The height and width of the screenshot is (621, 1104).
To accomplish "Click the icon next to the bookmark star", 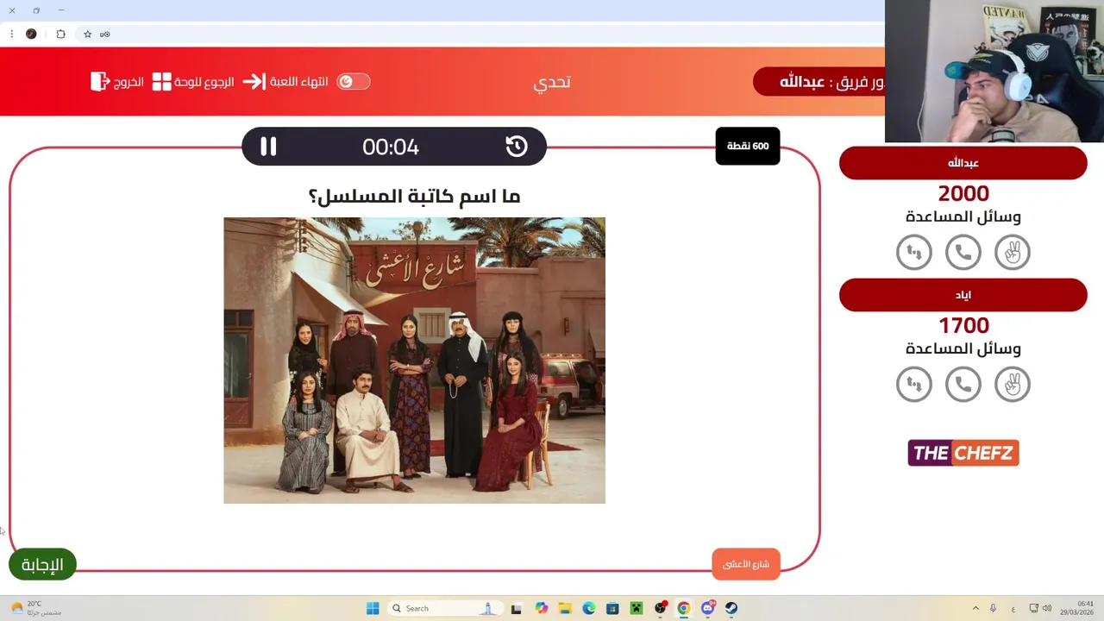I will pos(104,34).
